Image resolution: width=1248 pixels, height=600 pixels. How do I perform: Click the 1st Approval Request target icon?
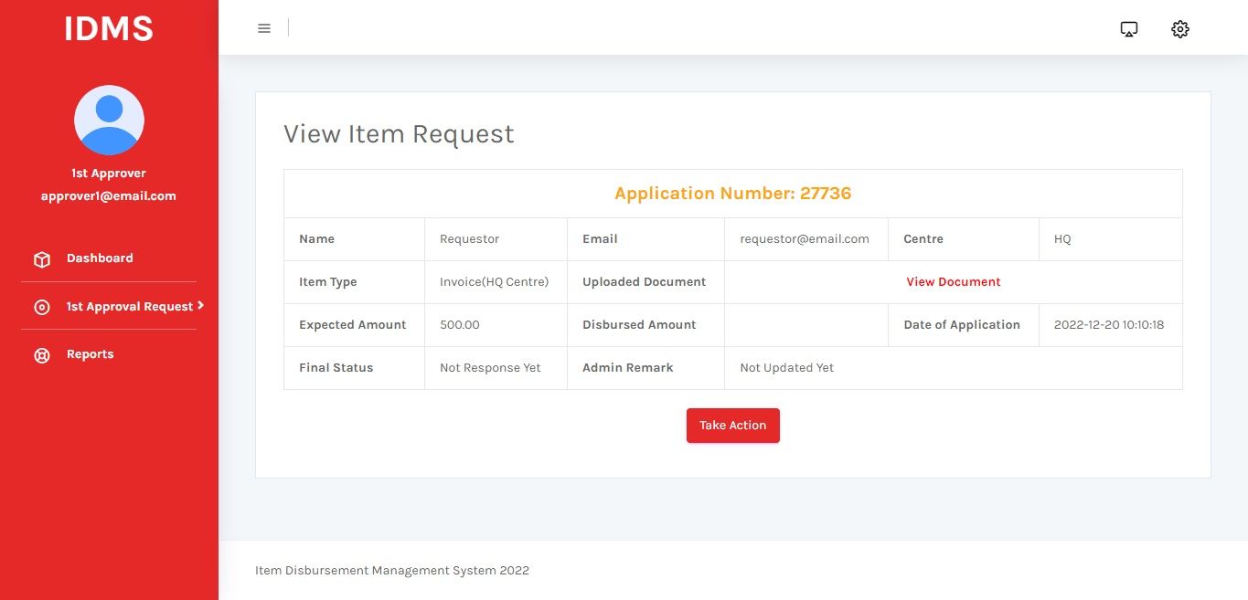[41, 308]
